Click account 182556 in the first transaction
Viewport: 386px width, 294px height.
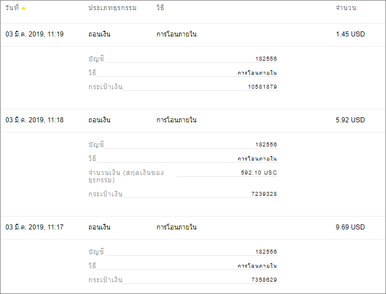tap(266, 59)
